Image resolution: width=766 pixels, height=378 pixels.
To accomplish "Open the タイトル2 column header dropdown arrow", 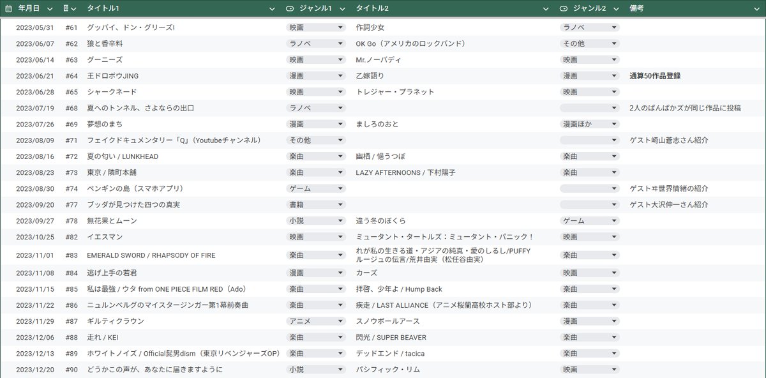I will [x=546, y=9].
